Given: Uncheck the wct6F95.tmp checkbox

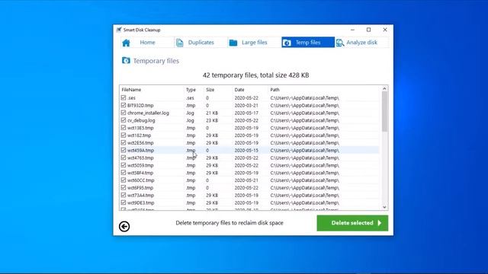Looking at the screenshot, I should pos(124,188).
